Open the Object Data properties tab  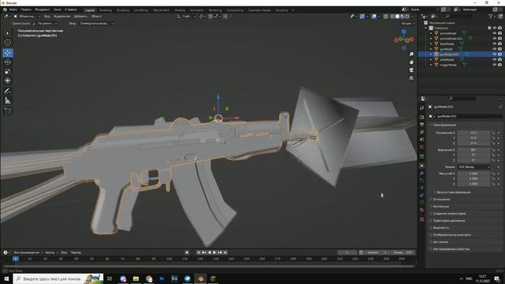click(422, 203)
